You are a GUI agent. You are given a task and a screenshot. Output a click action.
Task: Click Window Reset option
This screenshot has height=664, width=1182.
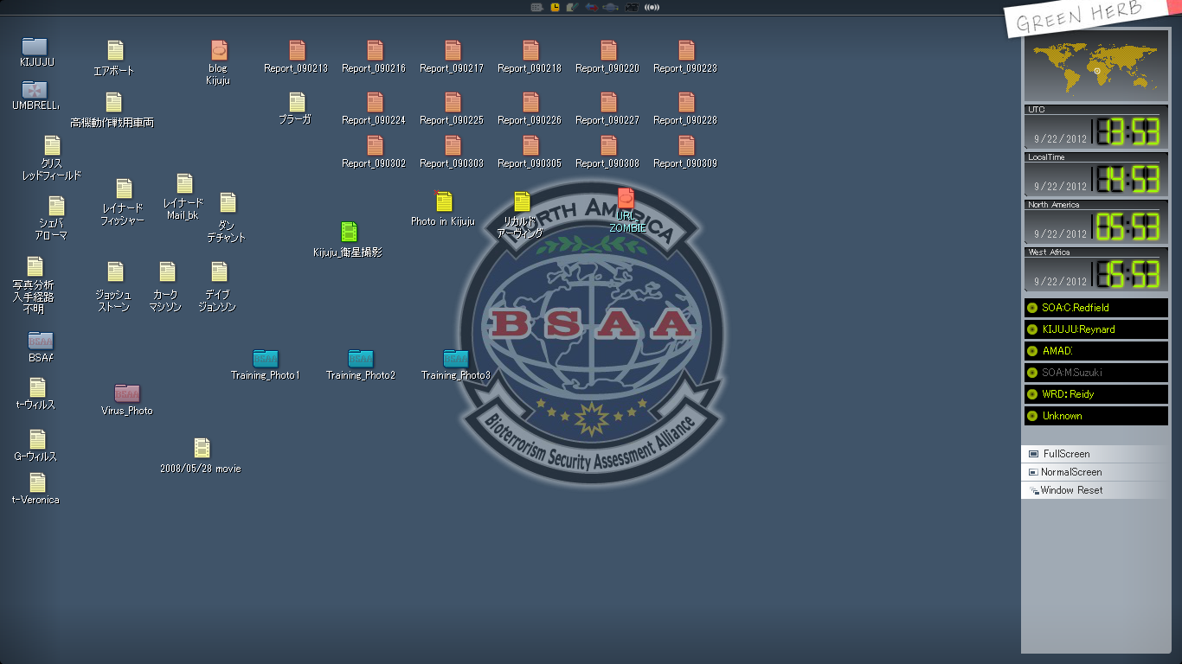1070,490
